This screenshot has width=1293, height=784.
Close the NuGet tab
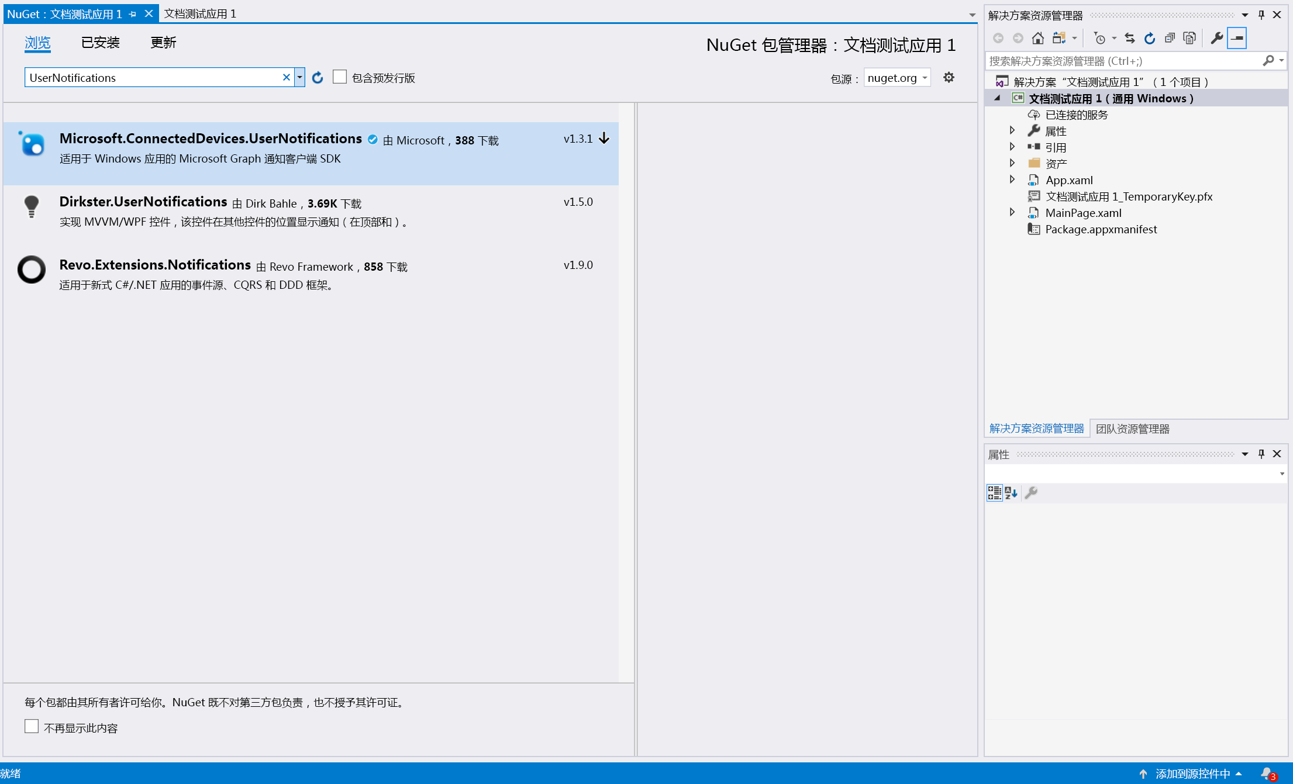coord(149,13)
